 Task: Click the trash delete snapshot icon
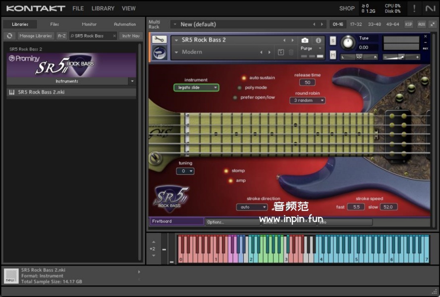tap(291, 52)
